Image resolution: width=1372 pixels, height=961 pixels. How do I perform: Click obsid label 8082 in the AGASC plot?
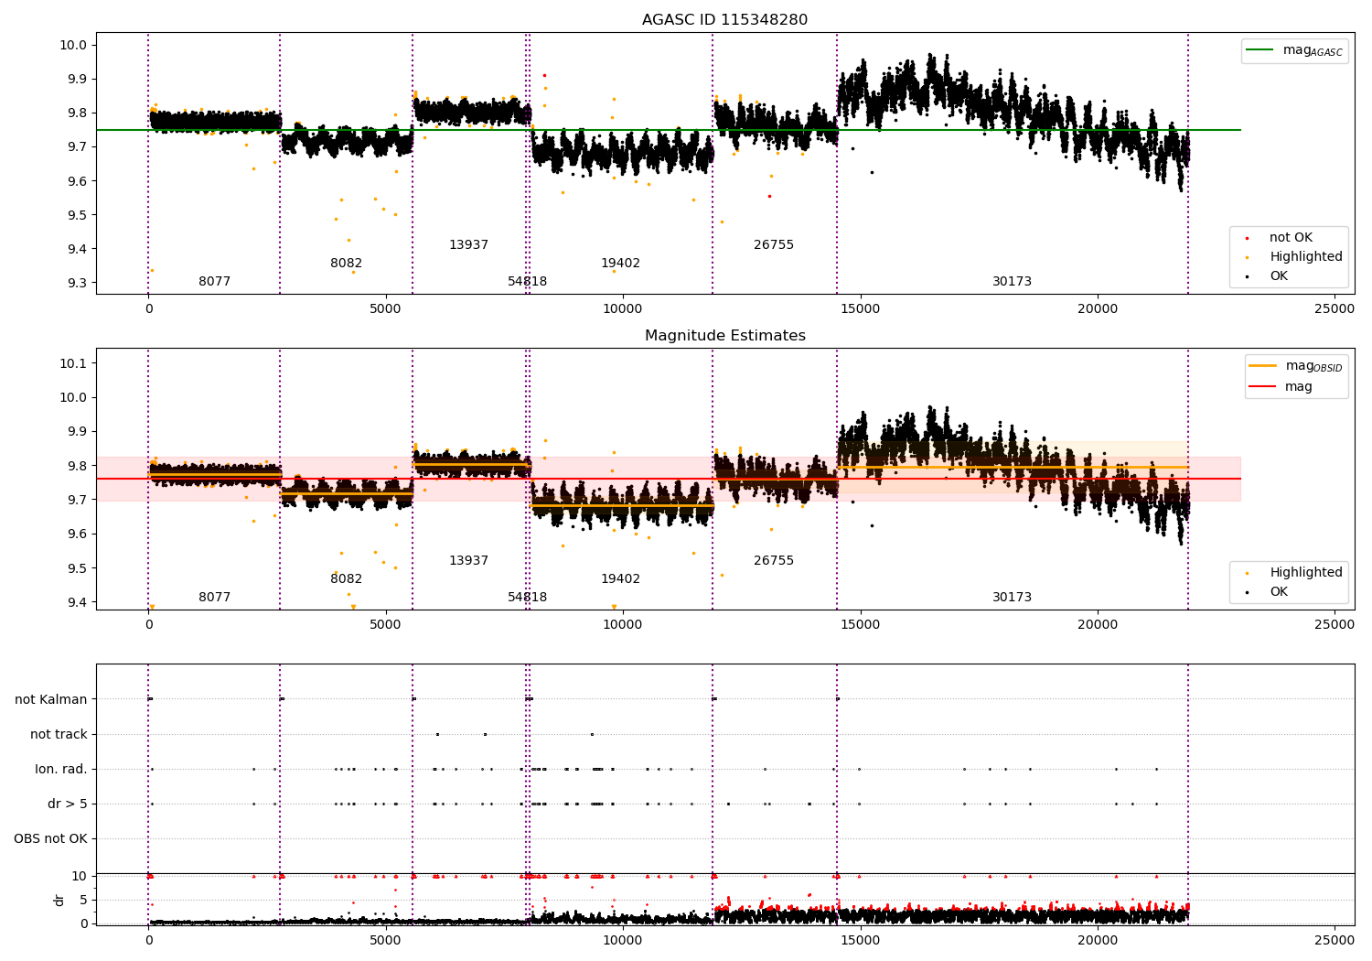[347, 264]
